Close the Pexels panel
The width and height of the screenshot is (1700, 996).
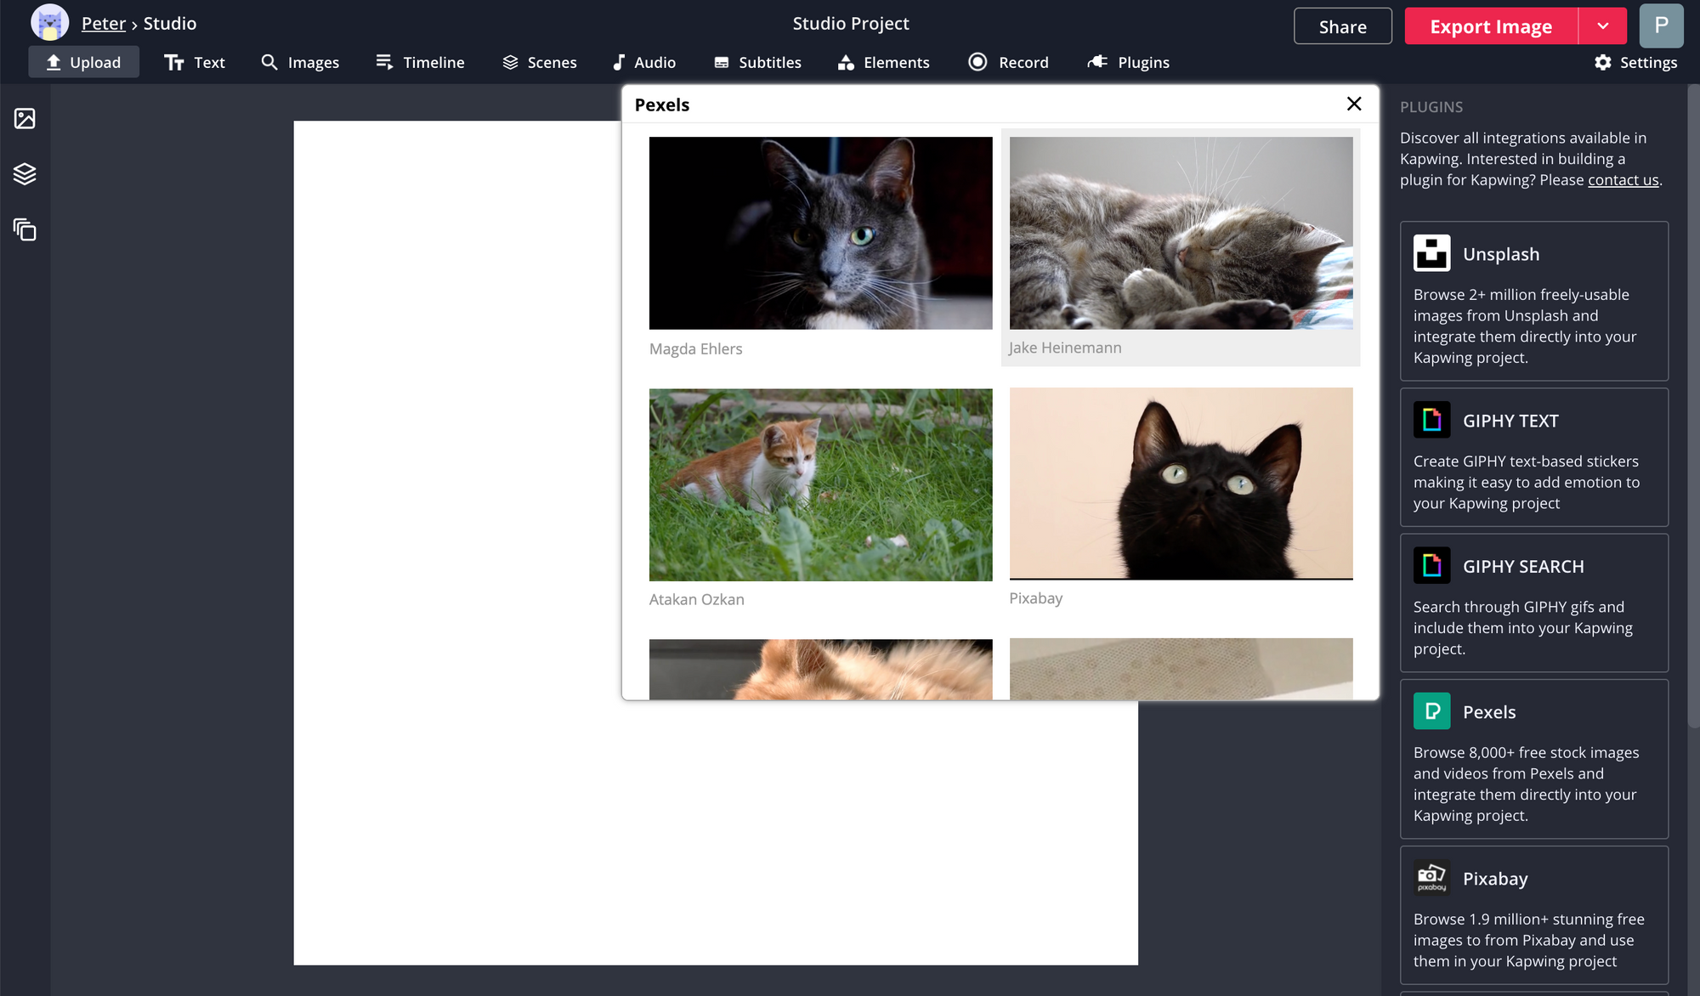point(1354,104)
